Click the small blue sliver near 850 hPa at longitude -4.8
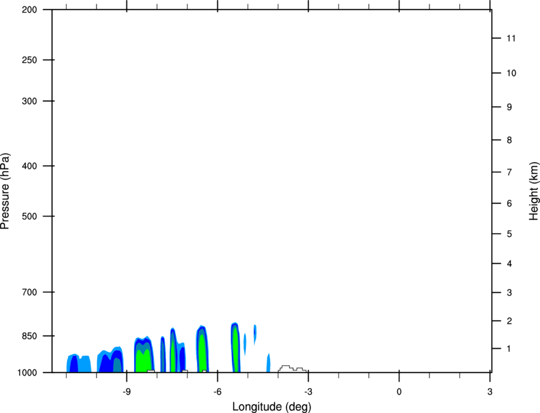Viewport: 540px width, 413px height. coord(255,334)
